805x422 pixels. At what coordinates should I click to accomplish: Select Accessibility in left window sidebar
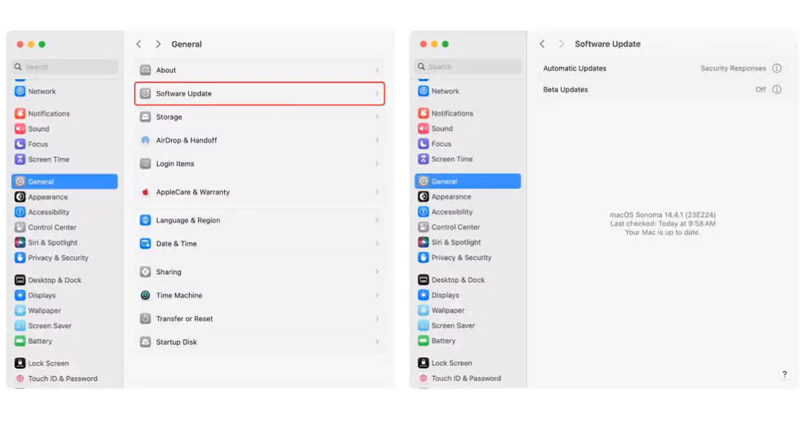coord(64,212)
